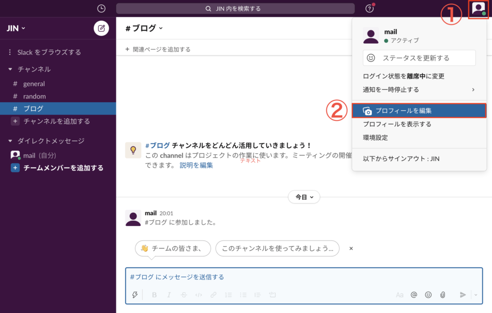Click the ステータスを更新する field

coord(419,58)
